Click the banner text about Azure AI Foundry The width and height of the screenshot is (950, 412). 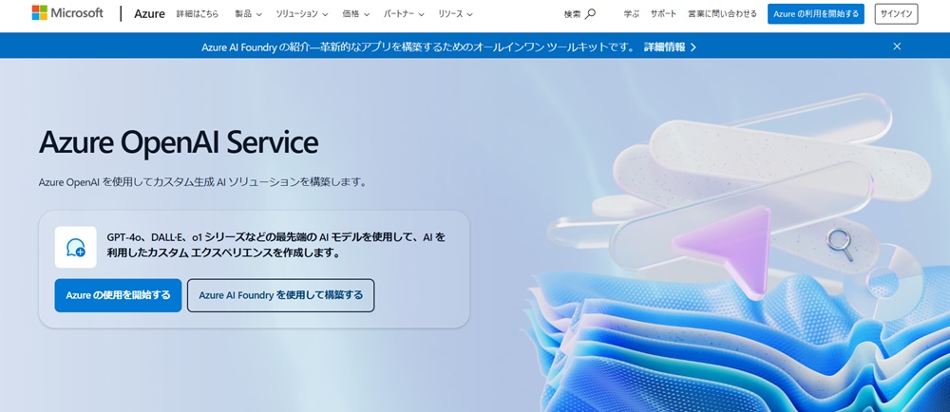tap(419, 47)
